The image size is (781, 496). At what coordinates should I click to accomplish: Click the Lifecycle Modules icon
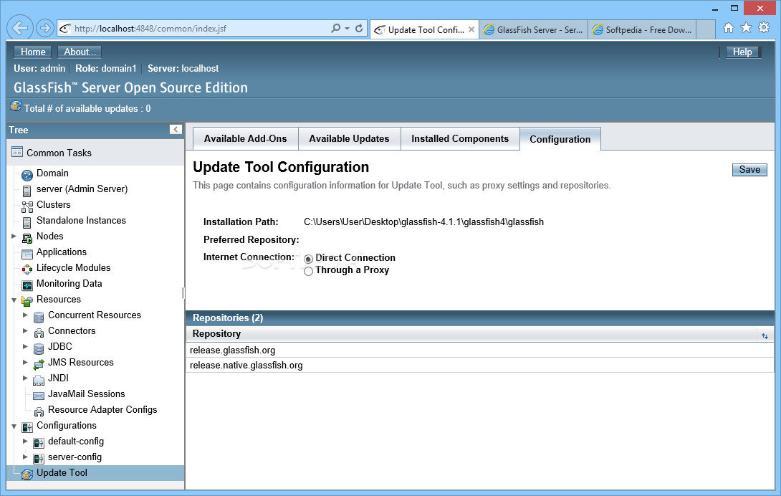pos(27,270)
